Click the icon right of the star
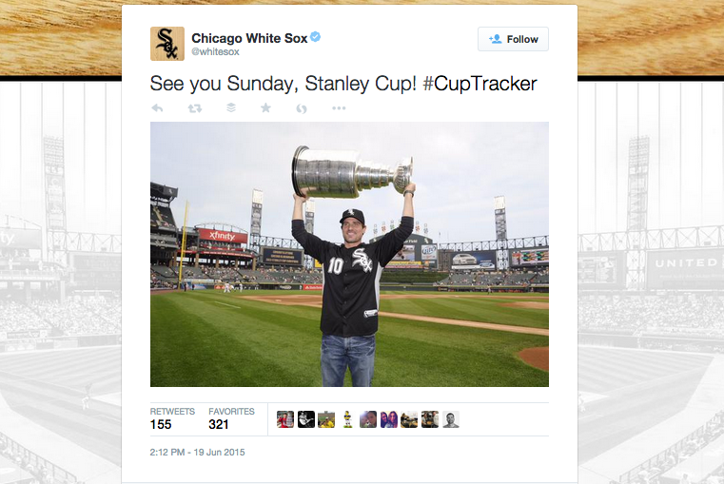The height and width of the screenshot is (484, 724). pos(302,108)
